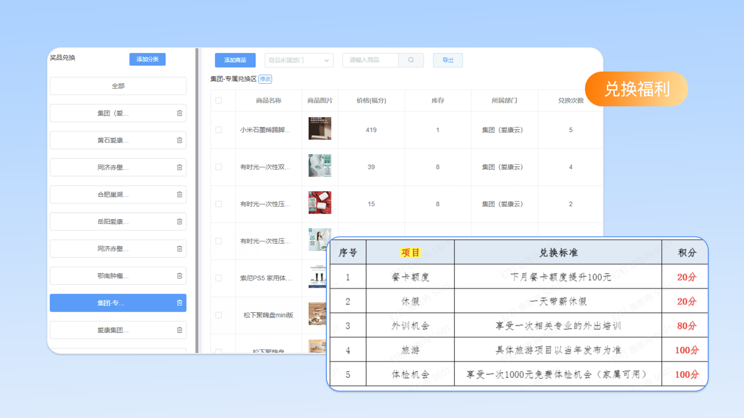Viewport: 744px width, 418px height.
Task: Open the 商品所属部门 dropdown
Action: (x=299, y=60)
